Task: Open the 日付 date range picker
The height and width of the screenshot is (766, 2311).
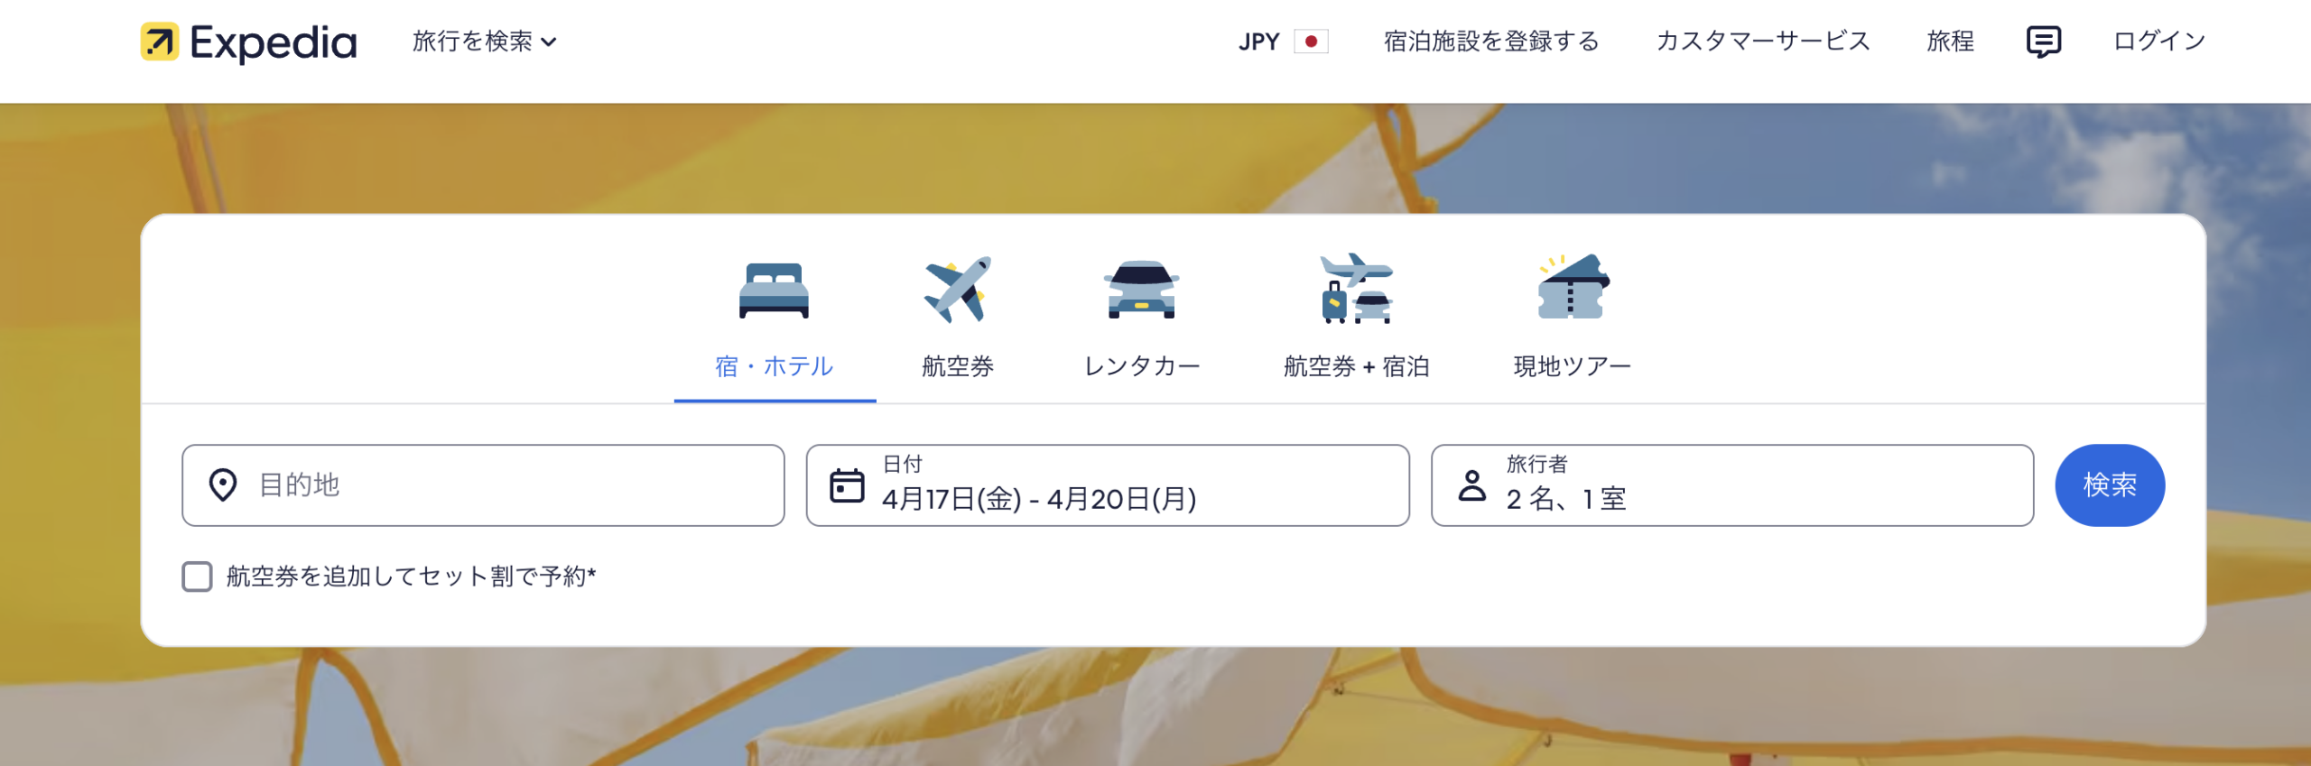Action: pos(1107,485)
